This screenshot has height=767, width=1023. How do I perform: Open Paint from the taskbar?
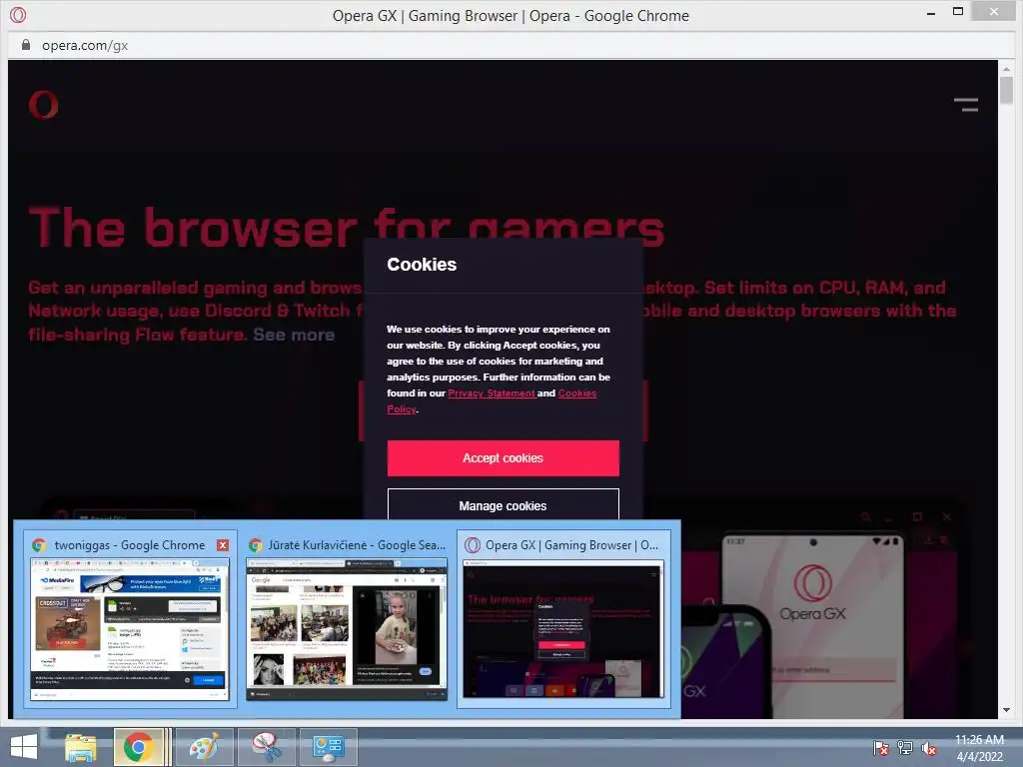(x=204, y=747)
